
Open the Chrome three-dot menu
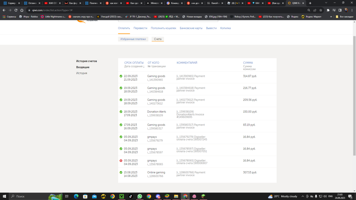(352, 10)
